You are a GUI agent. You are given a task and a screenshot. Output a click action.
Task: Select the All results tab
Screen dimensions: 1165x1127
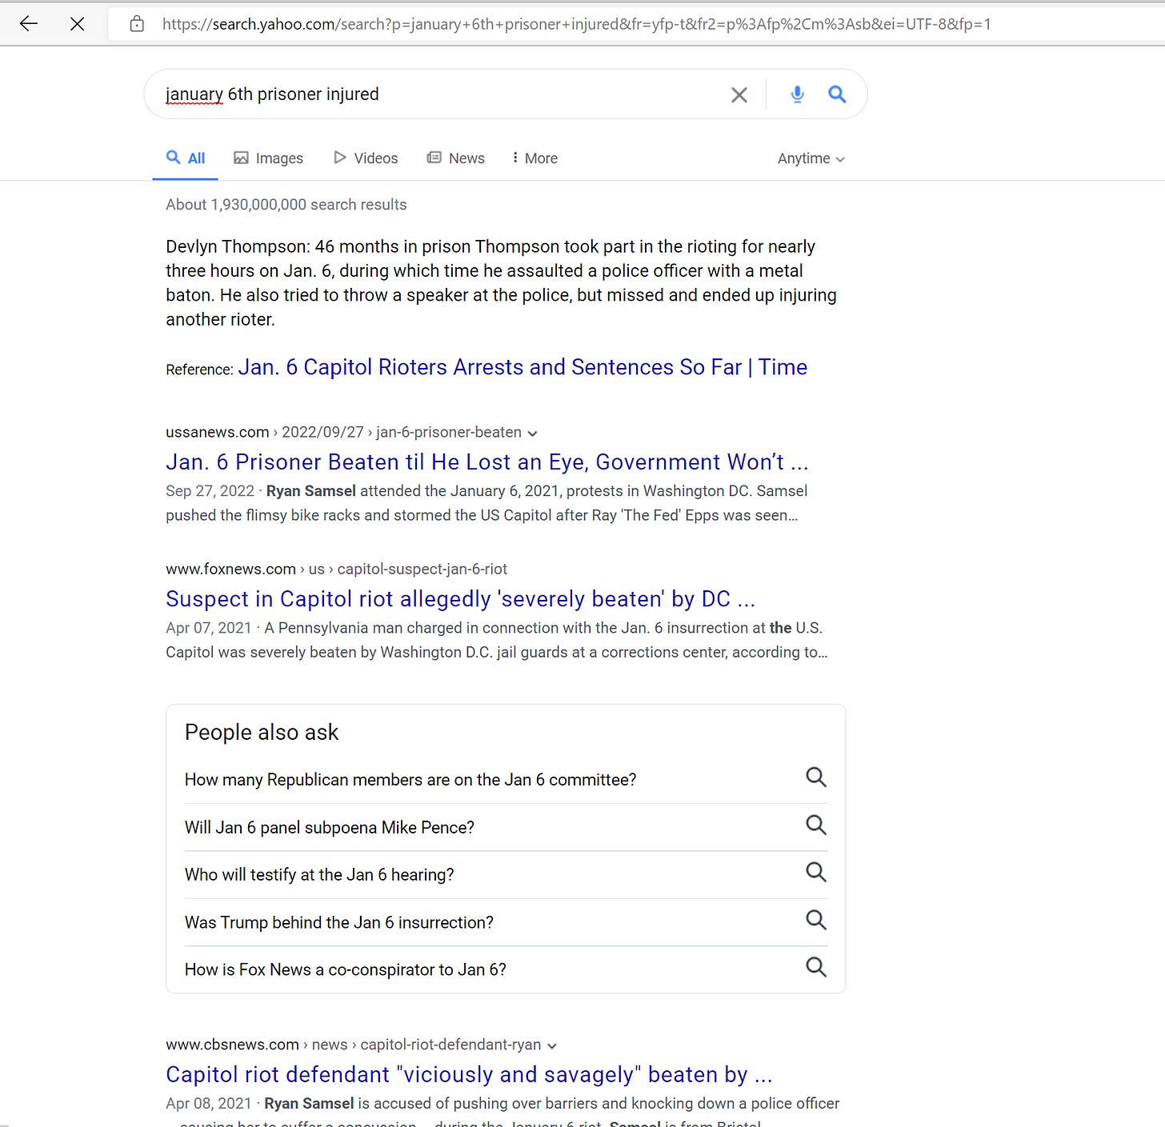186,158
